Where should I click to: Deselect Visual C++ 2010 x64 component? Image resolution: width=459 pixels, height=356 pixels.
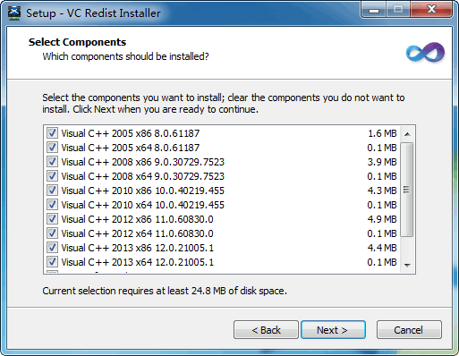tap(52, 205)
